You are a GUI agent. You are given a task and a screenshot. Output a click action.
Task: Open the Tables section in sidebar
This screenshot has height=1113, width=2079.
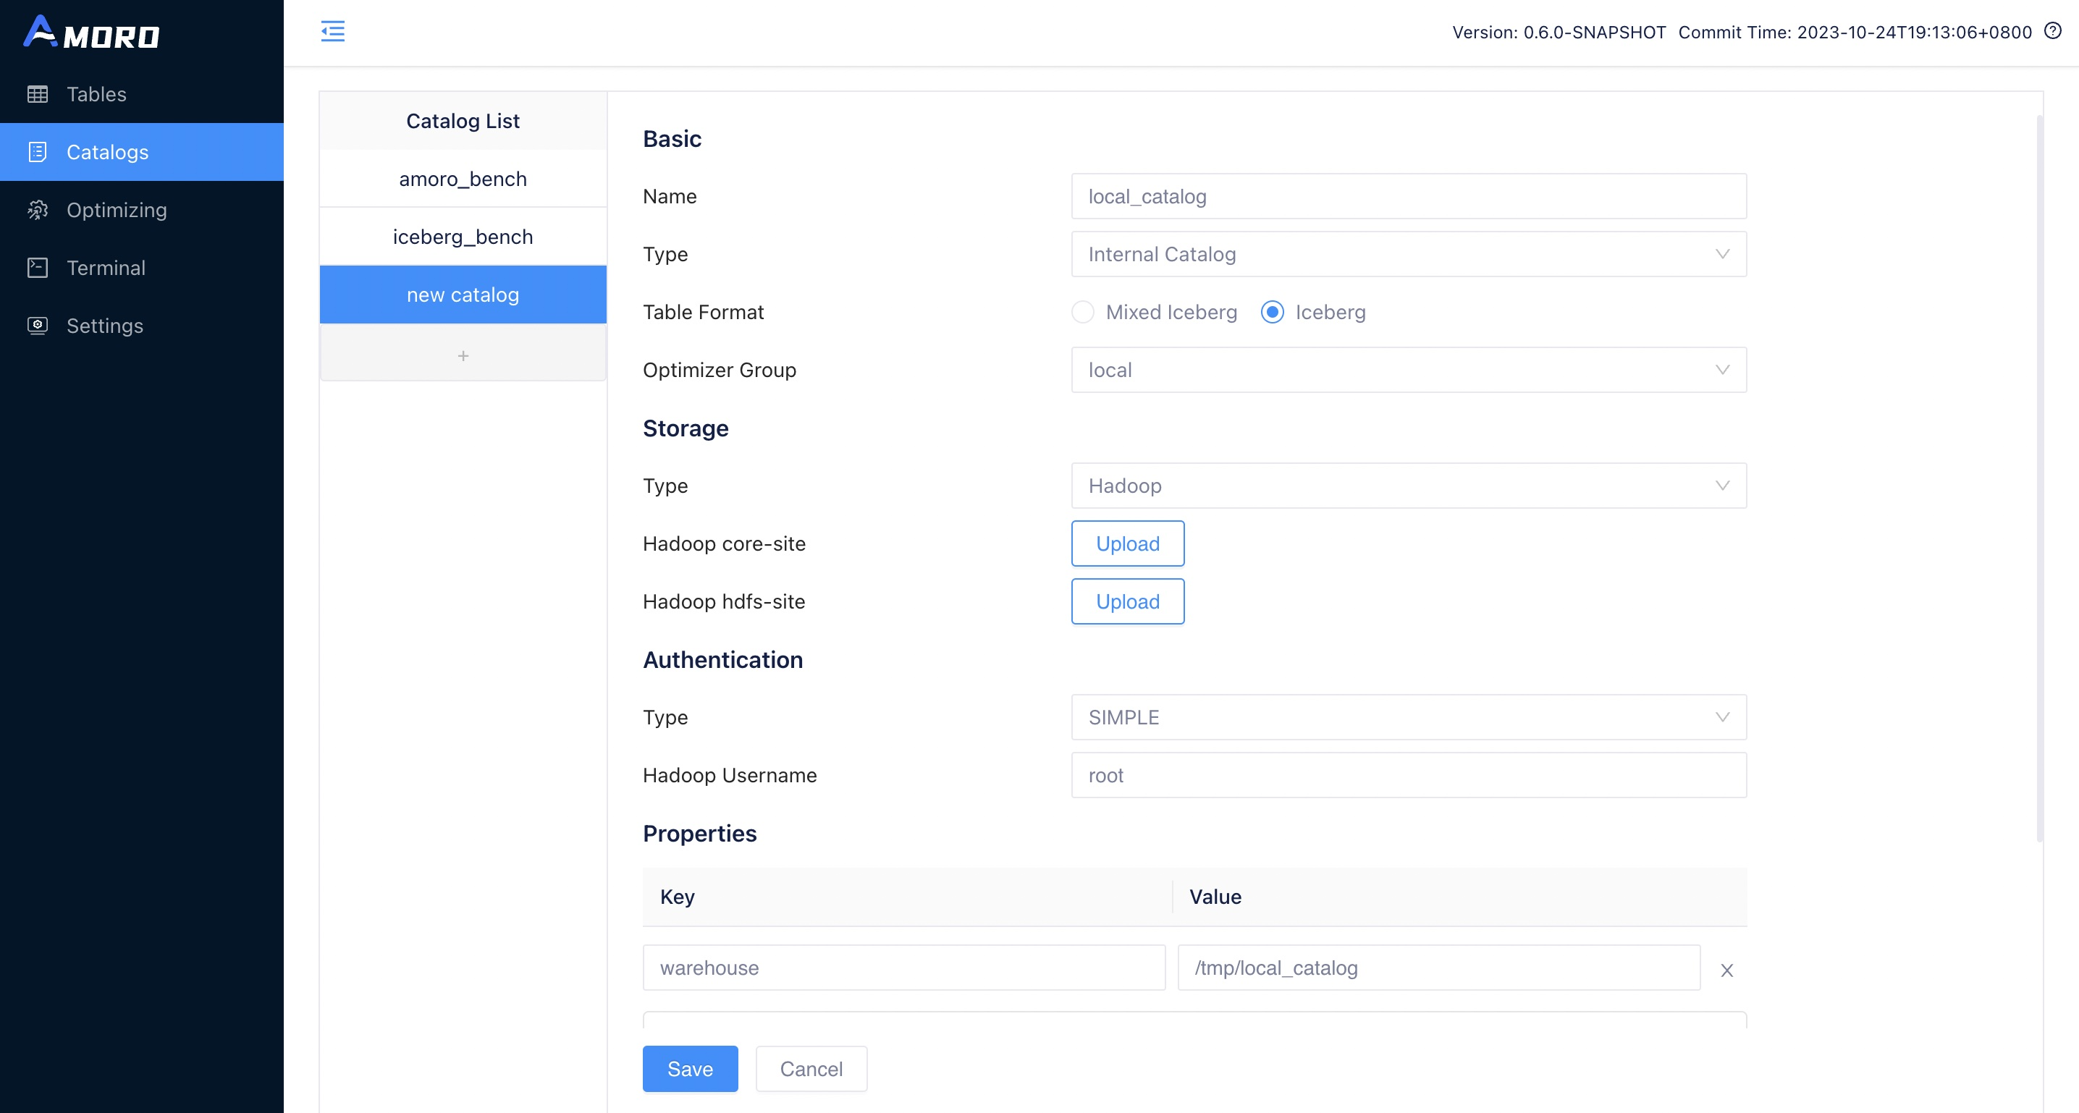click(96, 93)
